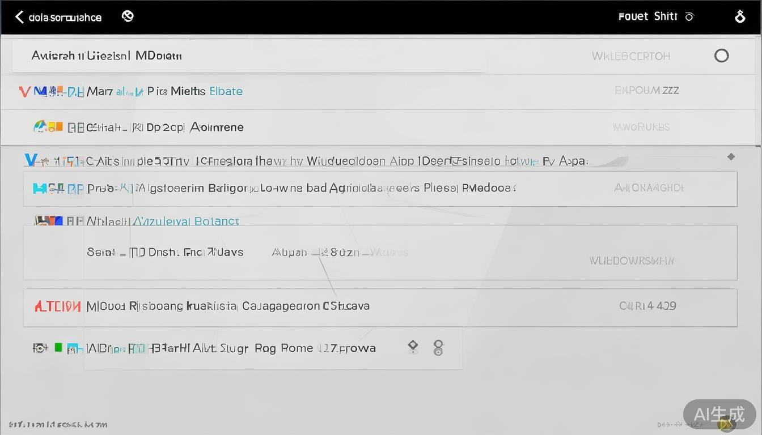Select the 'Cajagagearon CStcava' list row
The image size is (762, 435).
(x=306, y=306)
